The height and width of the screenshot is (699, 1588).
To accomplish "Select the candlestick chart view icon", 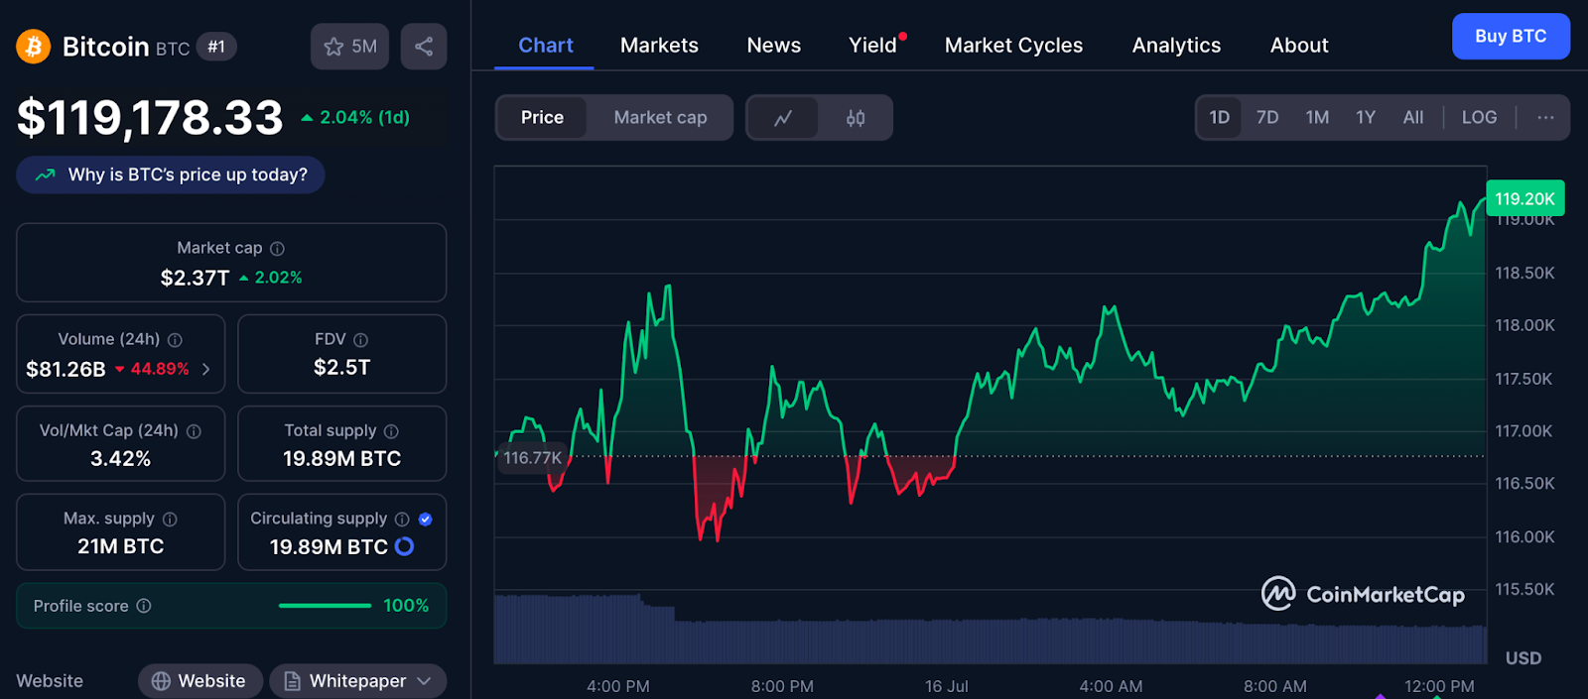I will [856, 118].
